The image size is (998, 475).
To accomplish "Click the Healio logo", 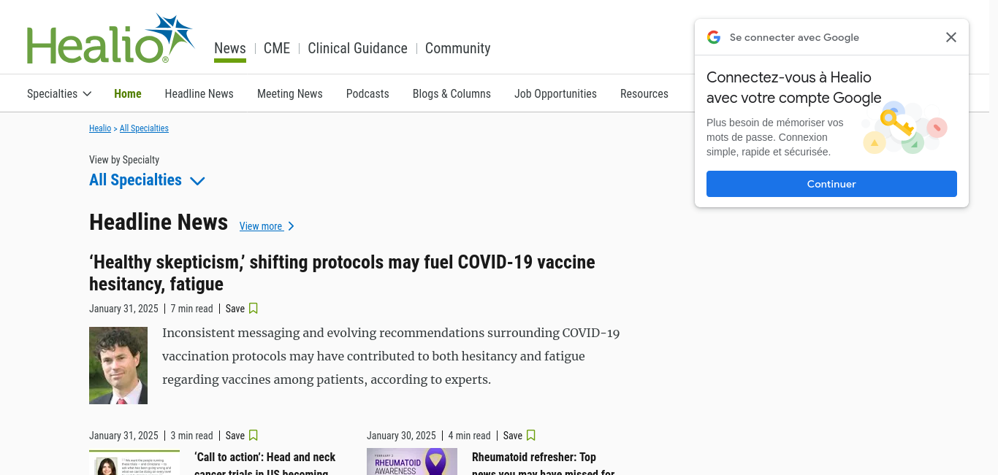I will click(x=110, y=39).
